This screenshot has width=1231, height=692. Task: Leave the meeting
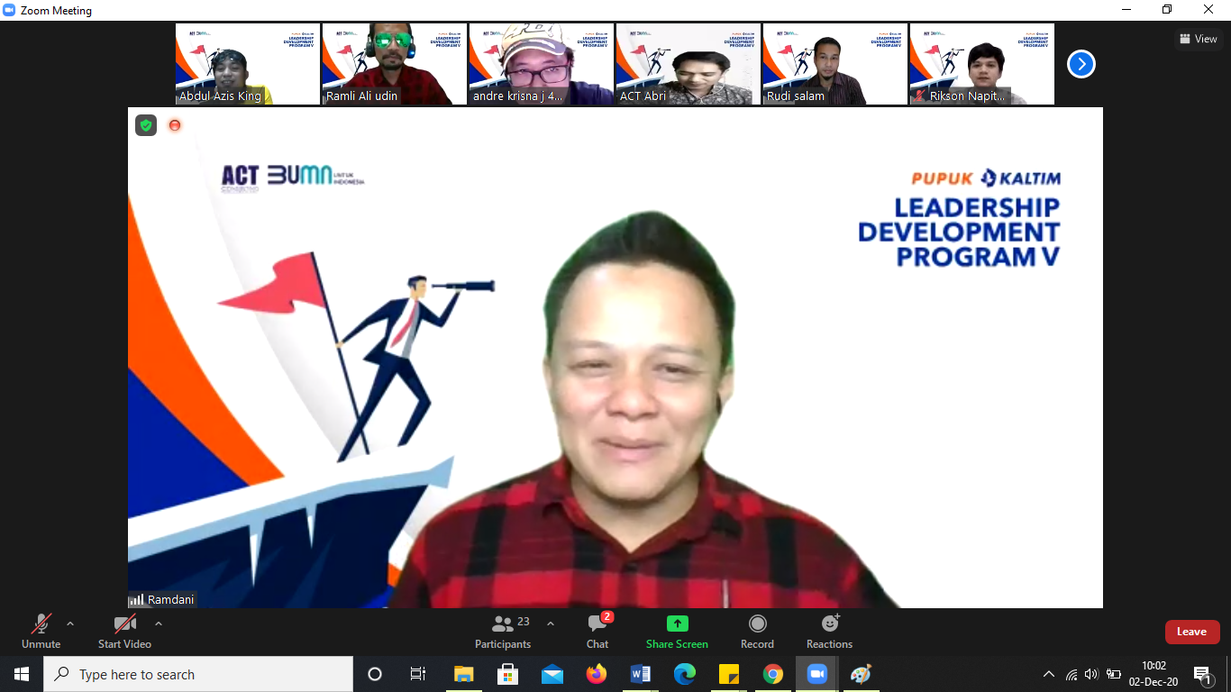(x=1191, y=632)
